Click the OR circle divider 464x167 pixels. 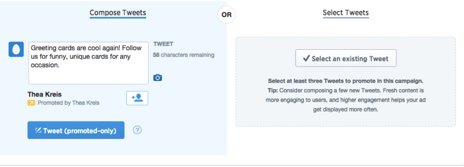(x=227, y=15)
